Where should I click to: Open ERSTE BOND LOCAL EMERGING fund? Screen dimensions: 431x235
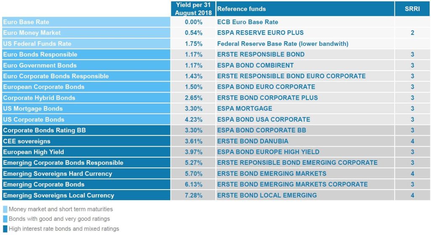pos(267,195)
